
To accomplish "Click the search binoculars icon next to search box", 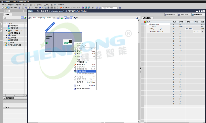I will pyautogui.click(x=120, y=8).
